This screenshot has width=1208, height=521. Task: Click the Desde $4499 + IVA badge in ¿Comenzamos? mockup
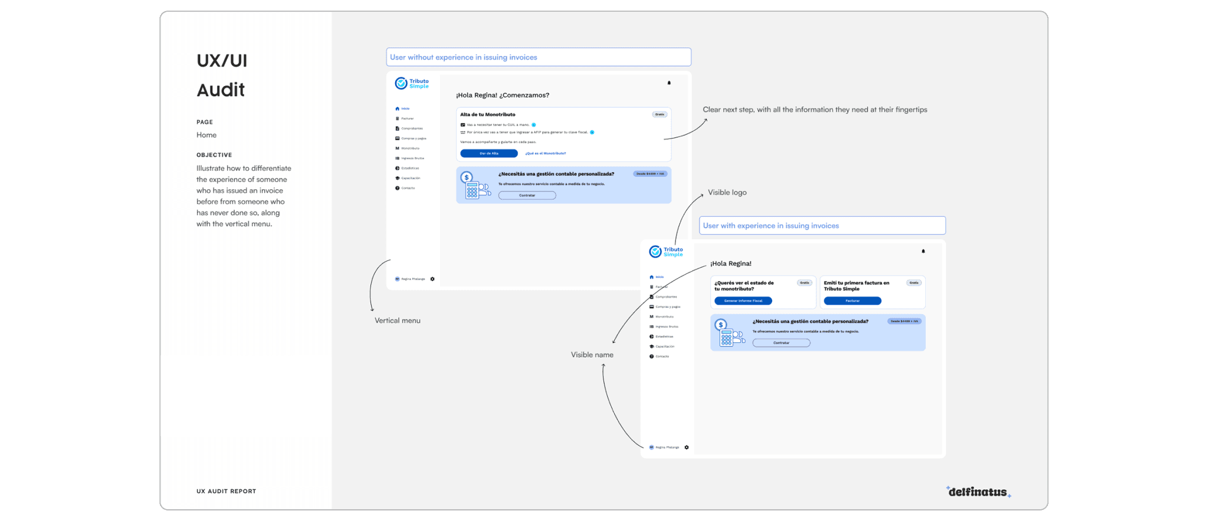(x=650, y=174)
